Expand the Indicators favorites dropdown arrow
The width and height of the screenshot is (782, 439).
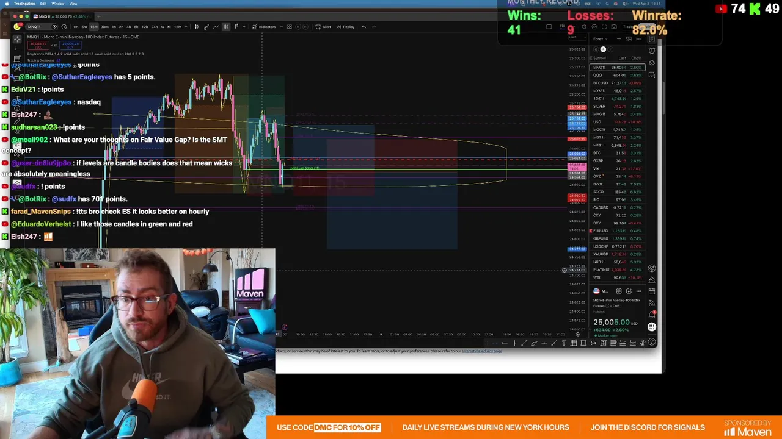click(282, 27)
